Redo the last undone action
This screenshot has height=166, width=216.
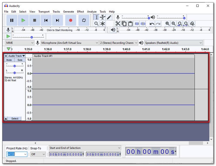158,24
